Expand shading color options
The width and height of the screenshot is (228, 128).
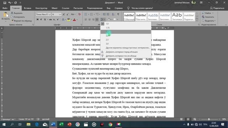pyautogui.click(x=112, y=20)
